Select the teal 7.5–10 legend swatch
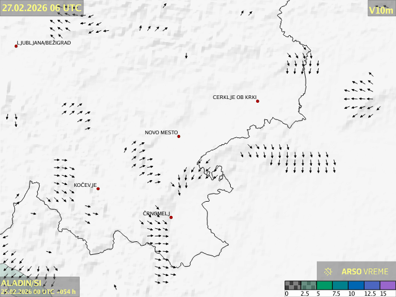The height and width of the screenshot is (297, 396). [340, 285]
